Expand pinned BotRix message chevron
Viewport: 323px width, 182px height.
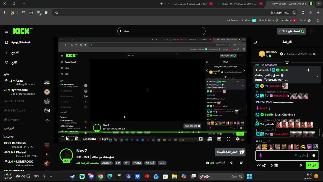317,77
